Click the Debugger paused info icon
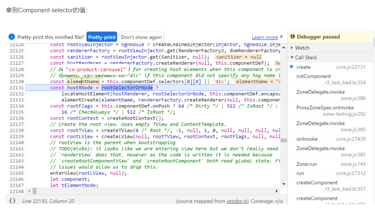Viewport: 375px width, 214px height. 292,37
